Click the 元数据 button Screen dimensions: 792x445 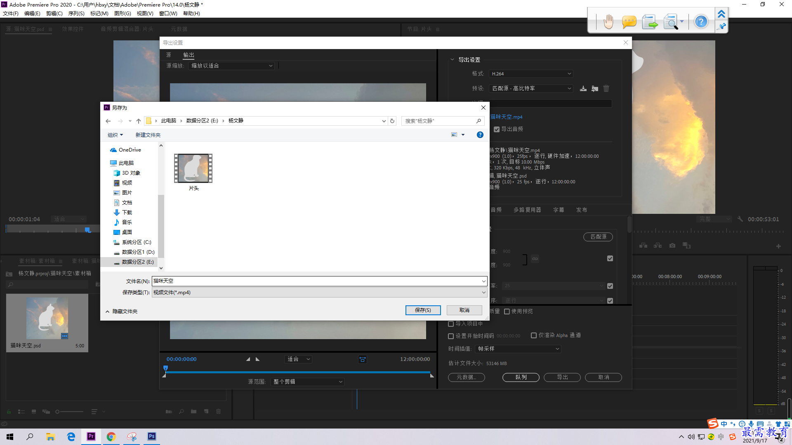467,377
